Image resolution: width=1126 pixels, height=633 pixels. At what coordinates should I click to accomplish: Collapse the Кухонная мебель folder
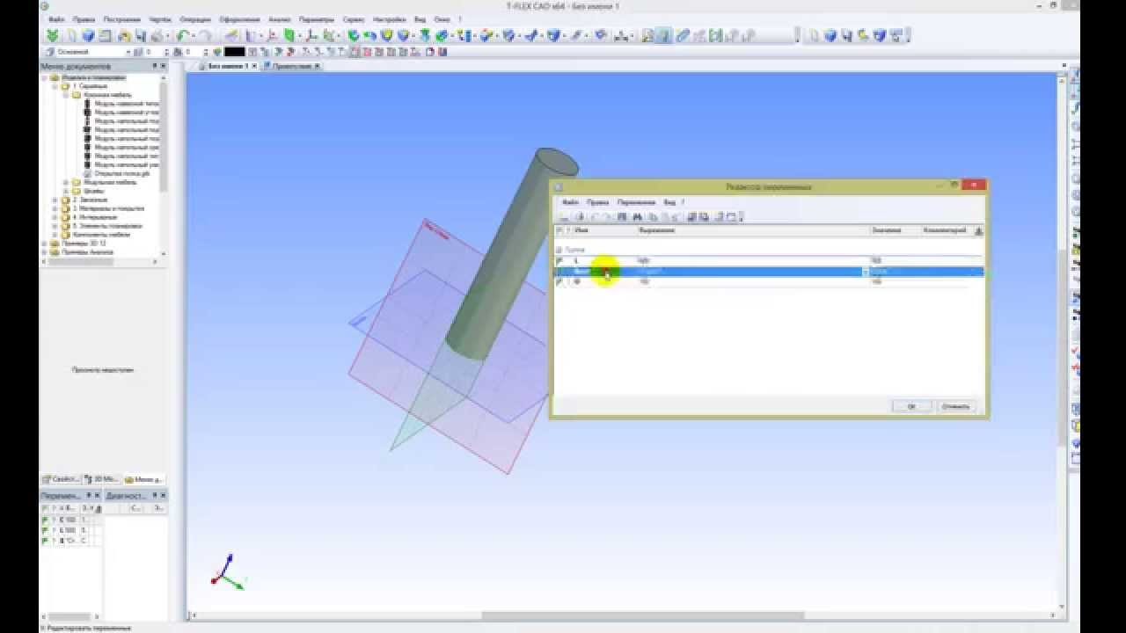pos(65,95)
